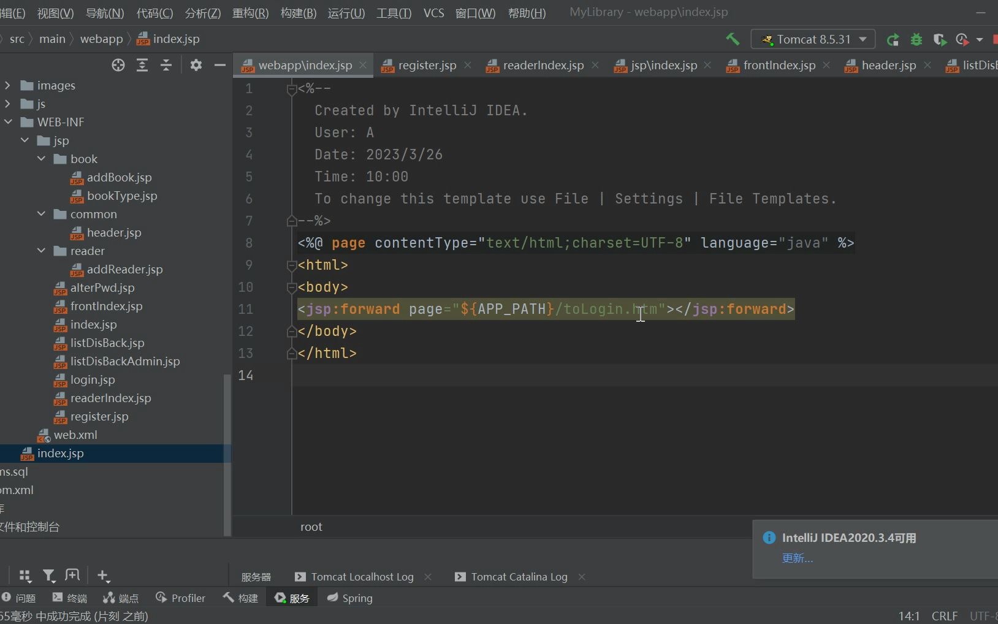Open the 终端 terminal tool window
This screenshot has width=998, height=624.
click(70, 598)
